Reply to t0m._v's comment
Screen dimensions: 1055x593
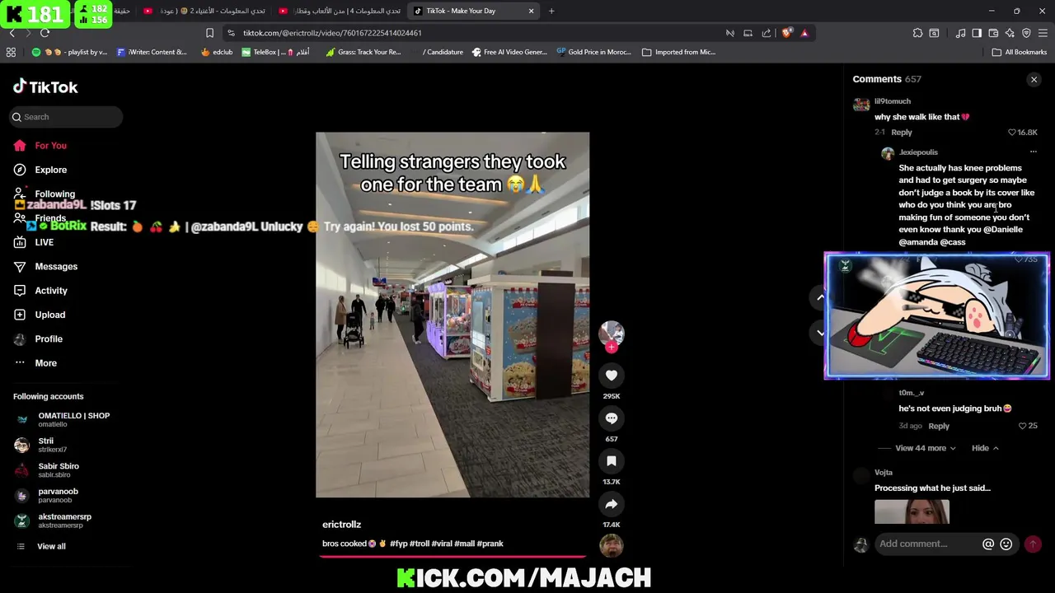(x=939, y=427)
